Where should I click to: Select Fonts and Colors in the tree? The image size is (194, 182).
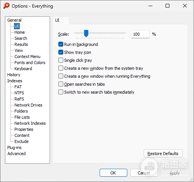[30, 63]
